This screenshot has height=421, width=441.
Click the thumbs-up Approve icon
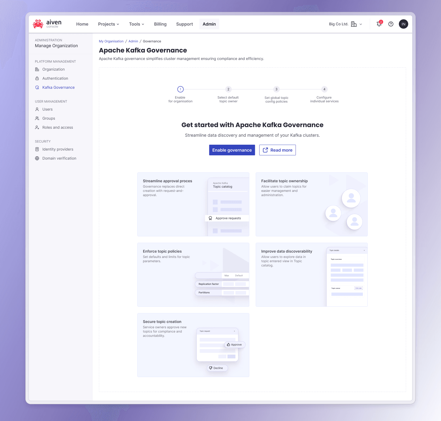point(228,345)
